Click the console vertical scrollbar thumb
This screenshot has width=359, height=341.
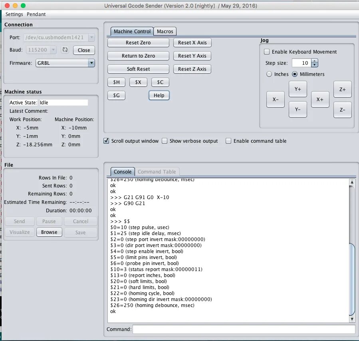(x=352, y=279)
